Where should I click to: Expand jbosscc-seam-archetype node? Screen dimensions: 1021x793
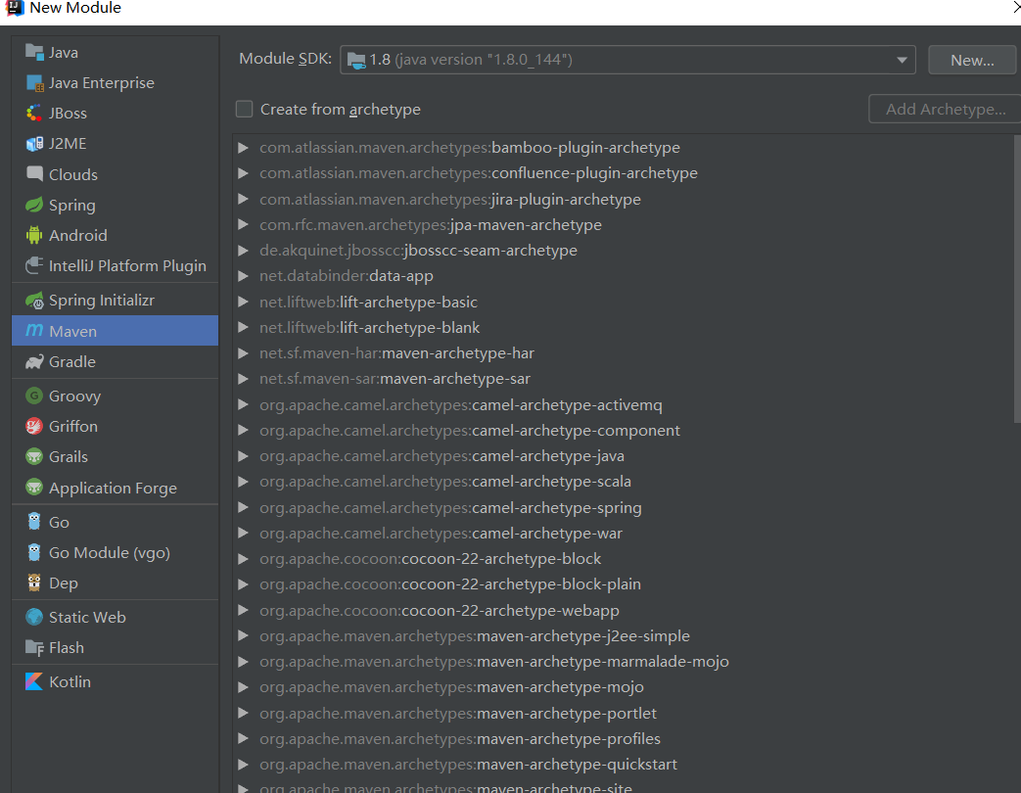[243, 251]
